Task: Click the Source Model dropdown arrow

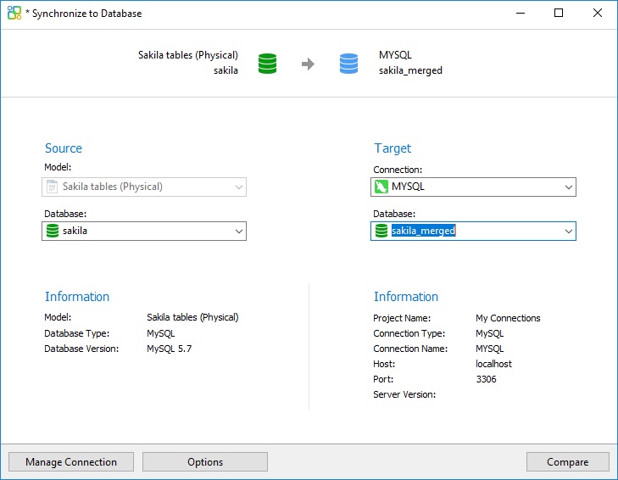Action: (237, 187)
